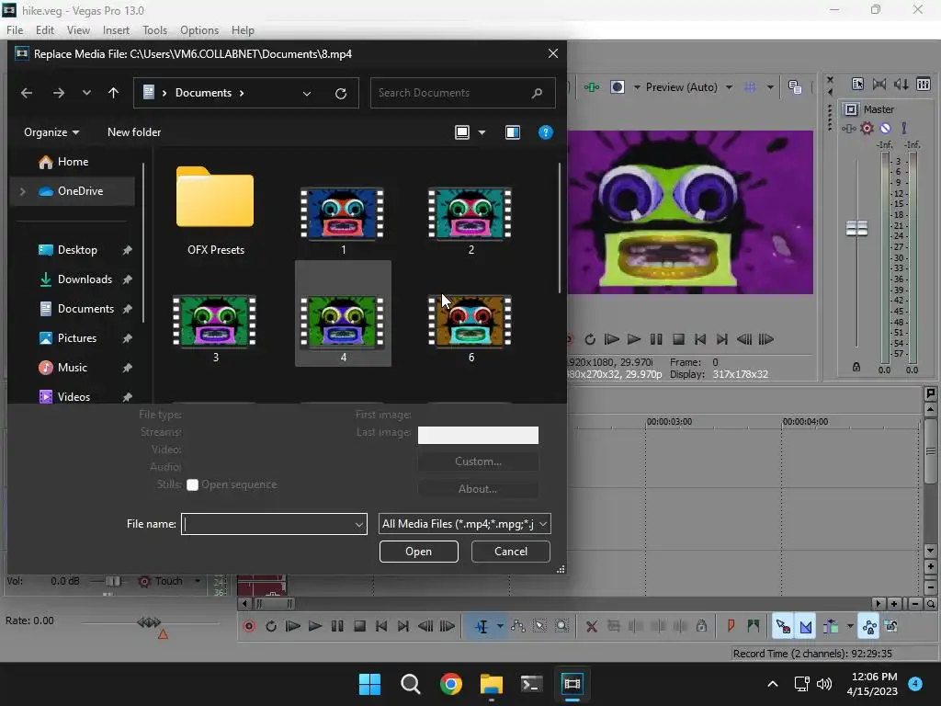The width and height of the screenshot is (941, 706).
Task: Click the Trim icon beside Delete
Action: pos(613,626)
